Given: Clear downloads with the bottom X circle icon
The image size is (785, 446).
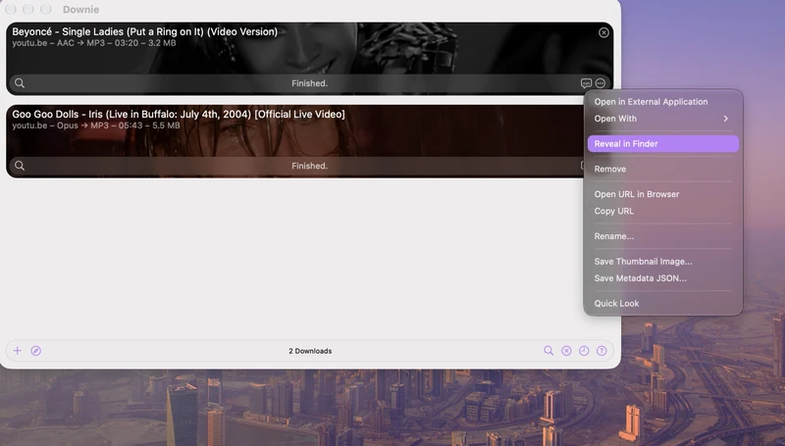Looking at the screenshot, I should [566, 351].
